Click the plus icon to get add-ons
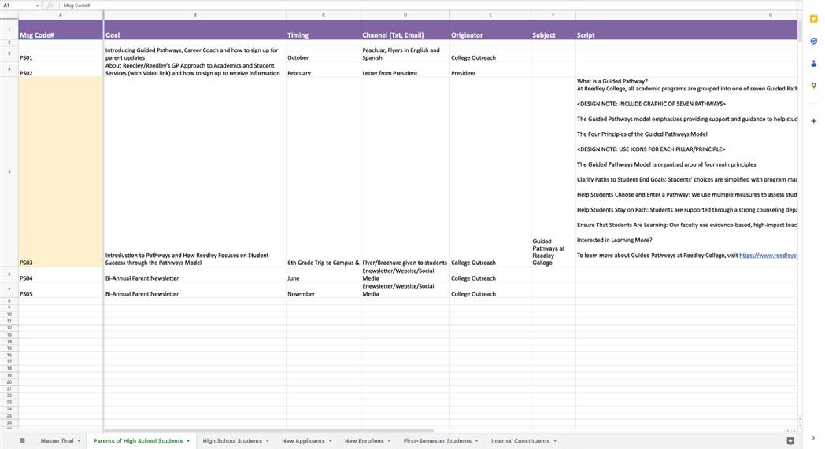The width and height of the screenshot is (825, 449). click(x=813, y=121)
